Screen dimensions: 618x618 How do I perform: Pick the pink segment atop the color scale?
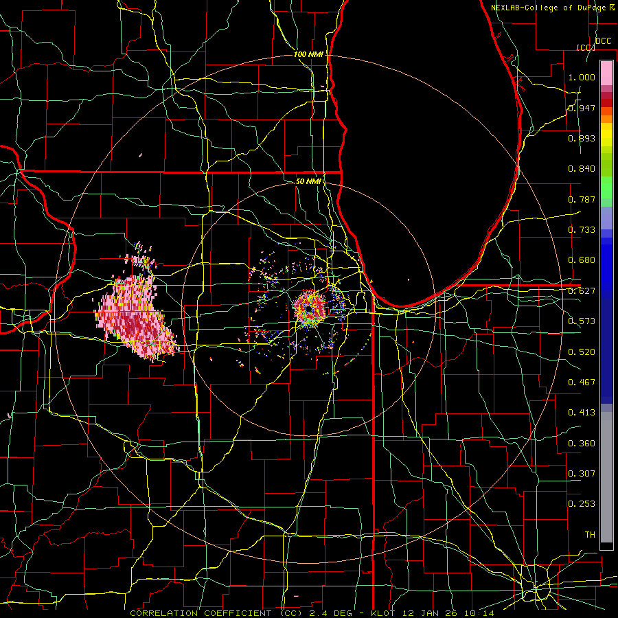(x=606, y=73)
